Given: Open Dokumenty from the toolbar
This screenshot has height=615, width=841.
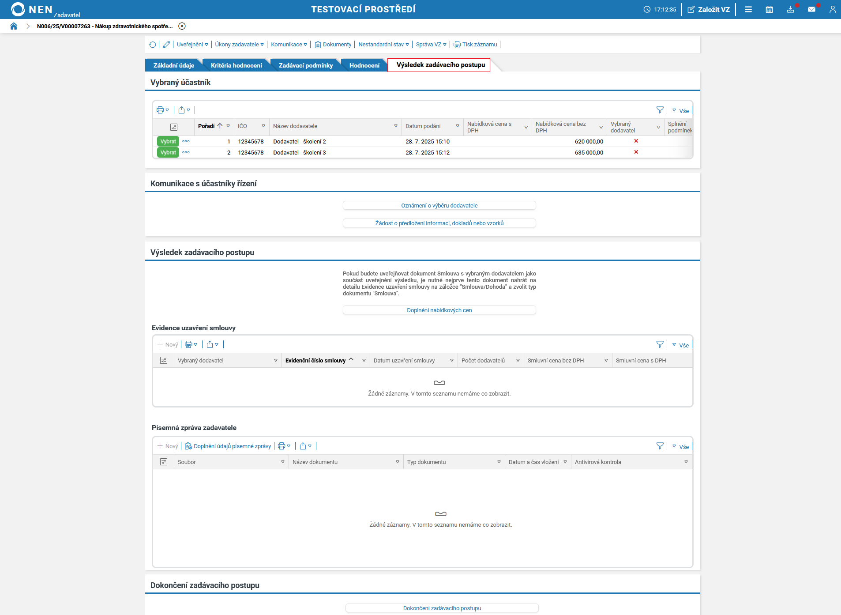Looking at the screenshot, I should pos(333,44).
